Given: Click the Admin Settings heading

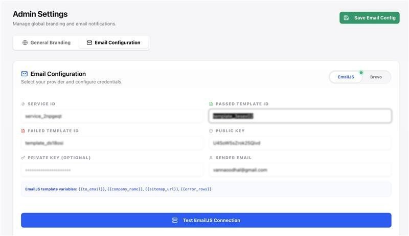Looking at the screenshot, I should coord(40,14).
